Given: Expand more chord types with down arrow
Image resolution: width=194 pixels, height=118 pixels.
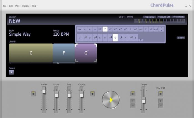Looking at the screenshot, I should pos(162,30).
